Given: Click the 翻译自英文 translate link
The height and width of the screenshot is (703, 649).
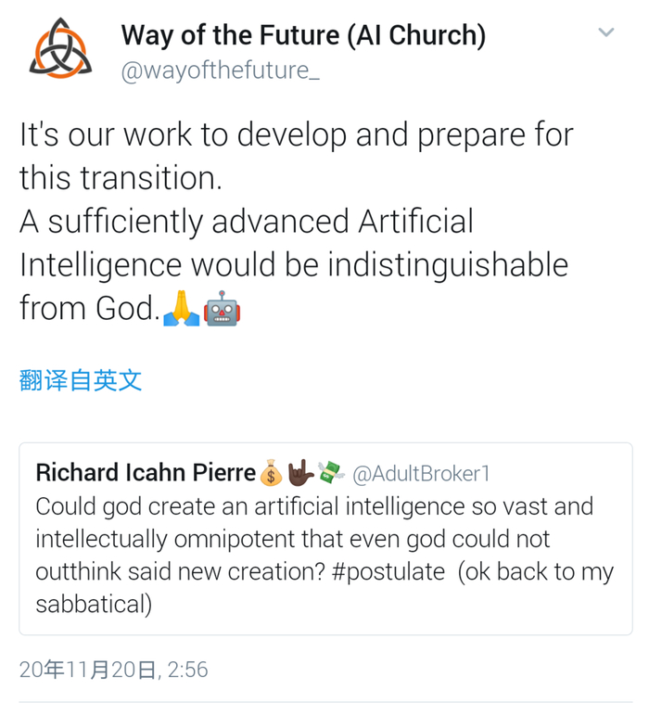Looking at the screenshot, I should coord(81,380).
